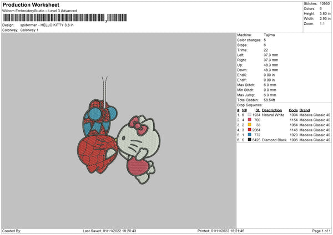Click the stitch count 2064 in the stop sequence
333x235 pixels.
point(256,130)
